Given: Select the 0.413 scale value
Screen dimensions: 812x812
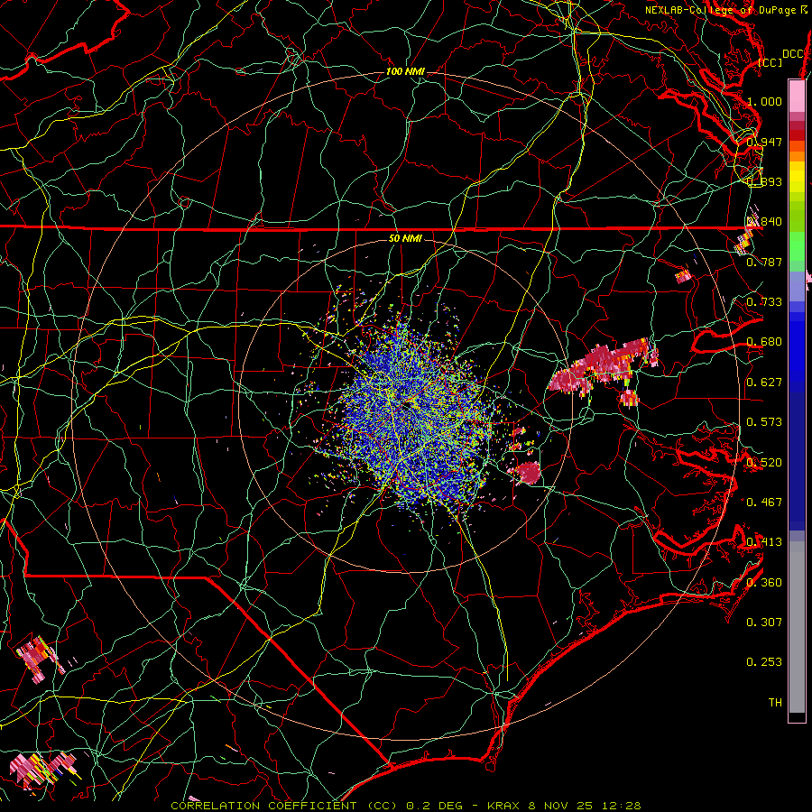Looking at the screenshot, I should tap(764, 542).
